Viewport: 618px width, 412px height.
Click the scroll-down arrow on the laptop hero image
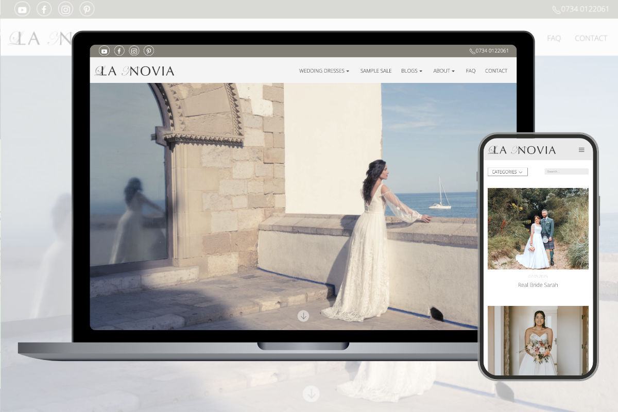[x=303, y=316]
